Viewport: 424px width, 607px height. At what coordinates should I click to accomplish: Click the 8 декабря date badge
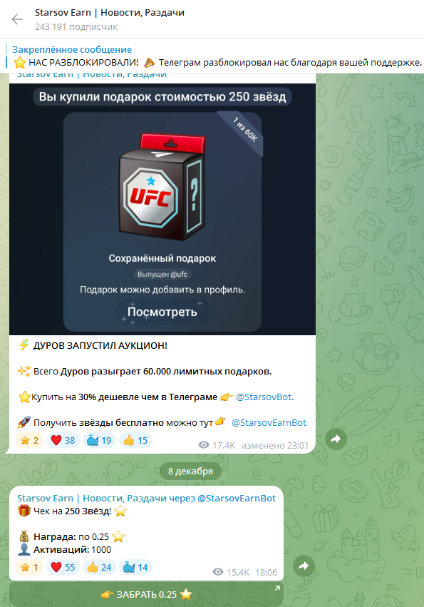pos(190,471)
